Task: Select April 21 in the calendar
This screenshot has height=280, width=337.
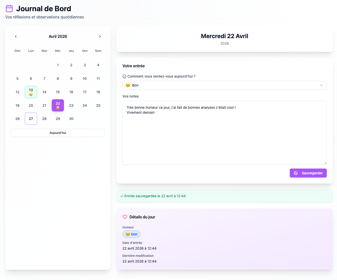Action: pos(44,105)
